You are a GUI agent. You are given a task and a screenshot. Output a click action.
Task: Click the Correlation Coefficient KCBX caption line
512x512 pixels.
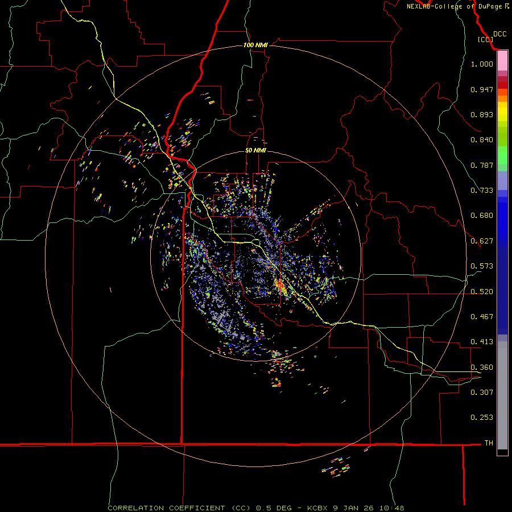coord(256,508)
